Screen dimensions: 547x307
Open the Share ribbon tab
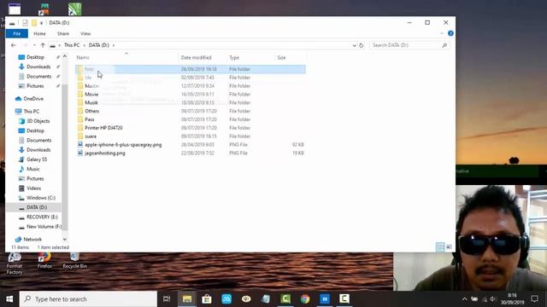pos(63,34)
